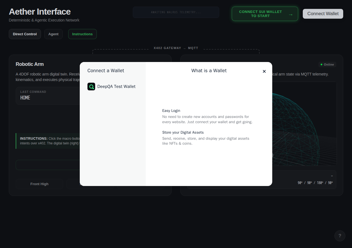Screen dimensions: 352x248
Task: Click the Front High macro button
Action: click(39, 184)
